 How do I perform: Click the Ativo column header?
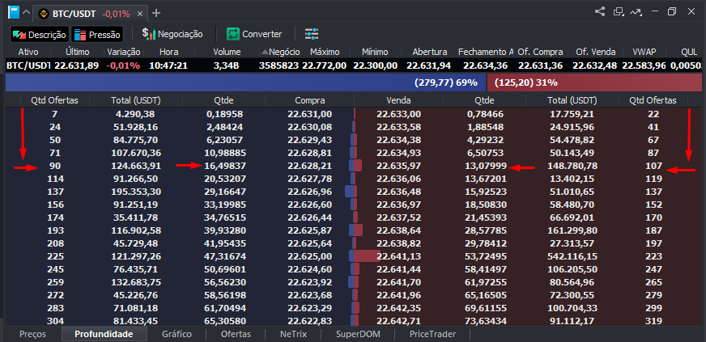tap(28, 52)
